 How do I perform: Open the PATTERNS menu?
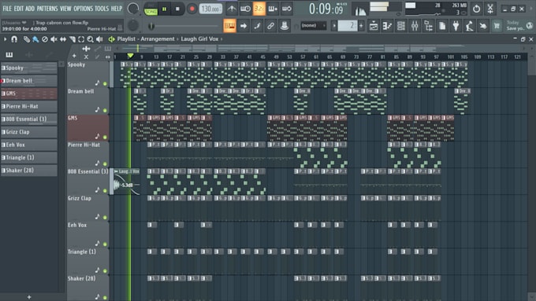tap(47, 9)
